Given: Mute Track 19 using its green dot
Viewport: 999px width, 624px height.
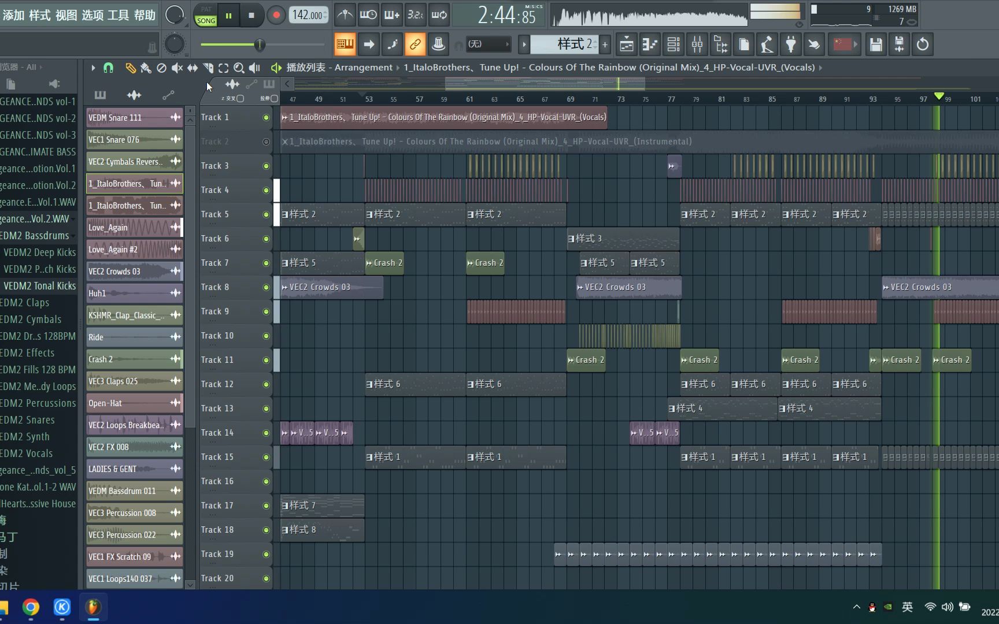Looking at the screenshot, I should (266, 554).
